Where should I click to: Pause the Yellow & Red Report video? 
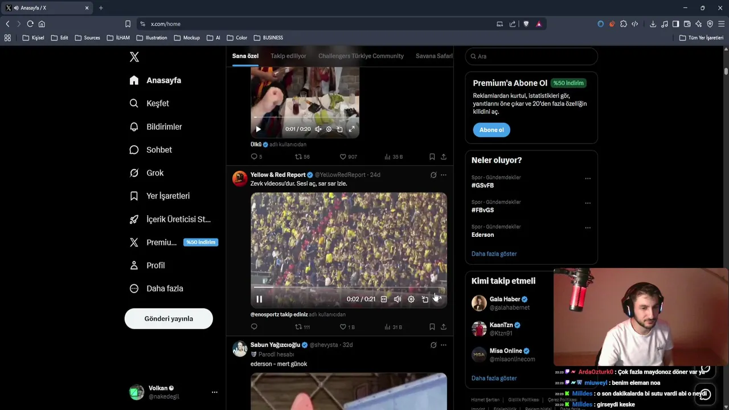(x=259, y=299)
